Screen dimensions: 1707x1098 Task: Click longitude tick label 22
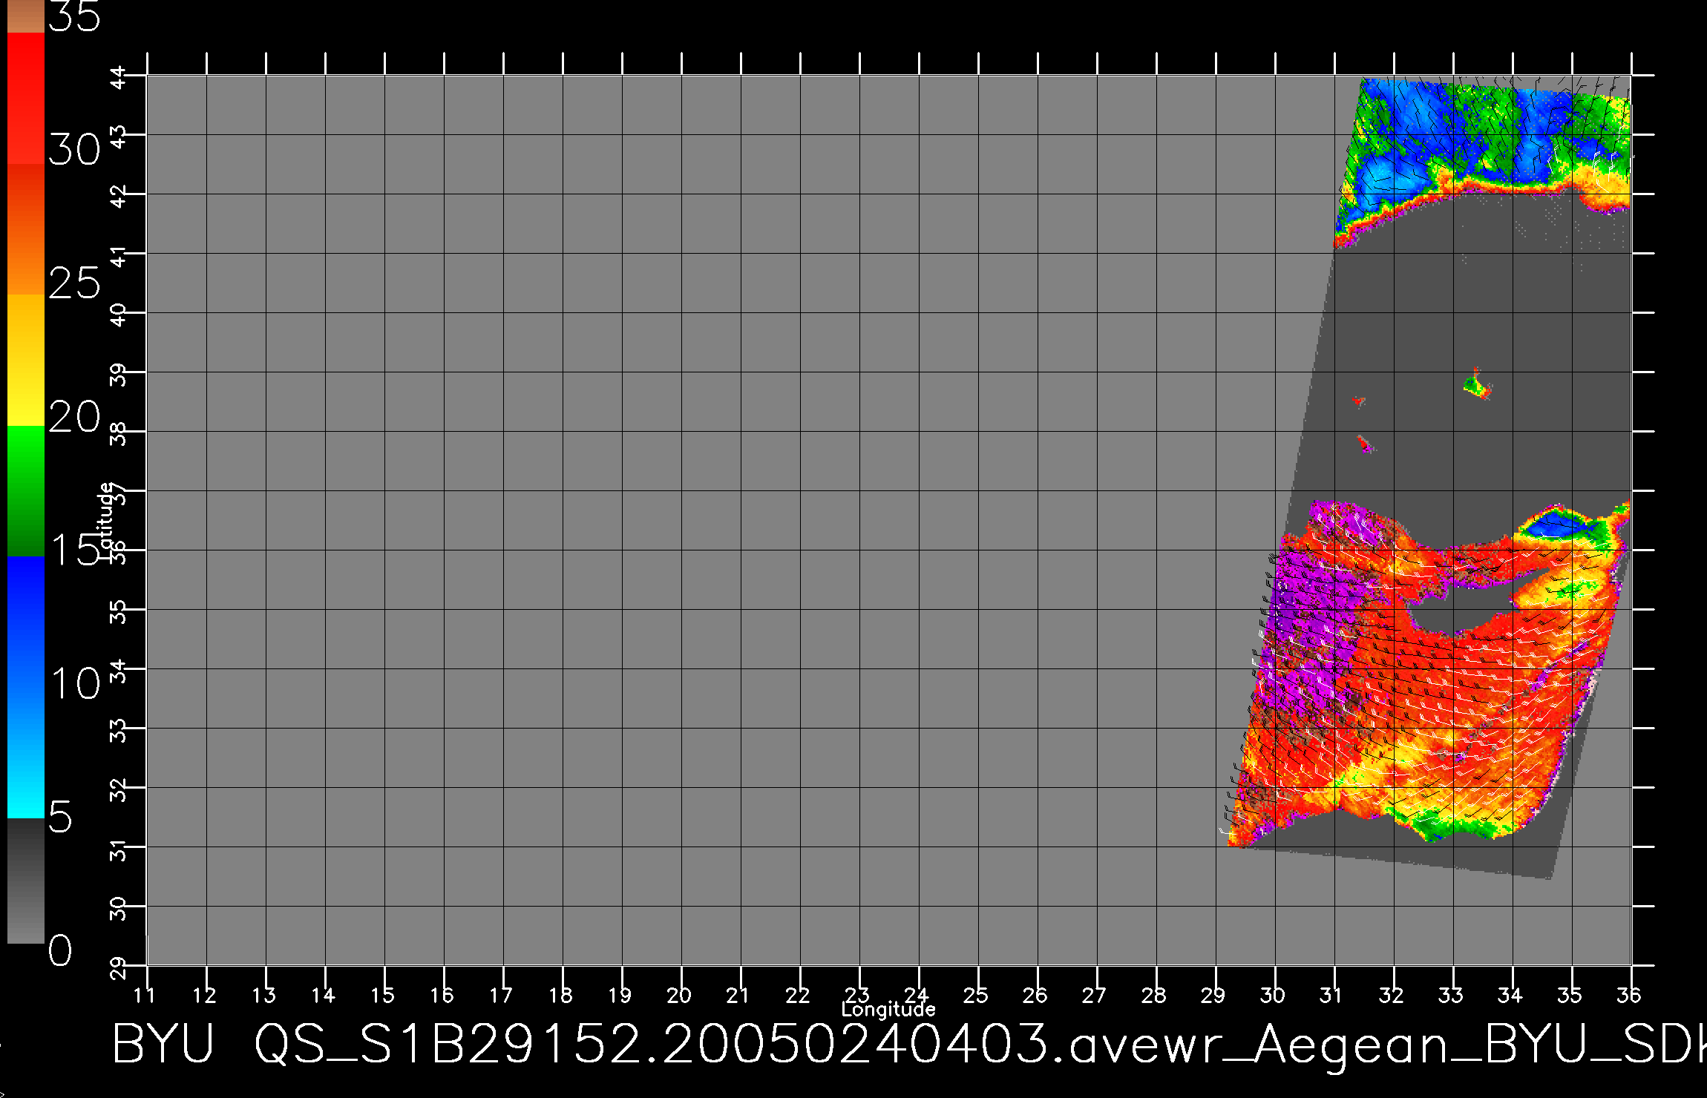pos(798,995)
